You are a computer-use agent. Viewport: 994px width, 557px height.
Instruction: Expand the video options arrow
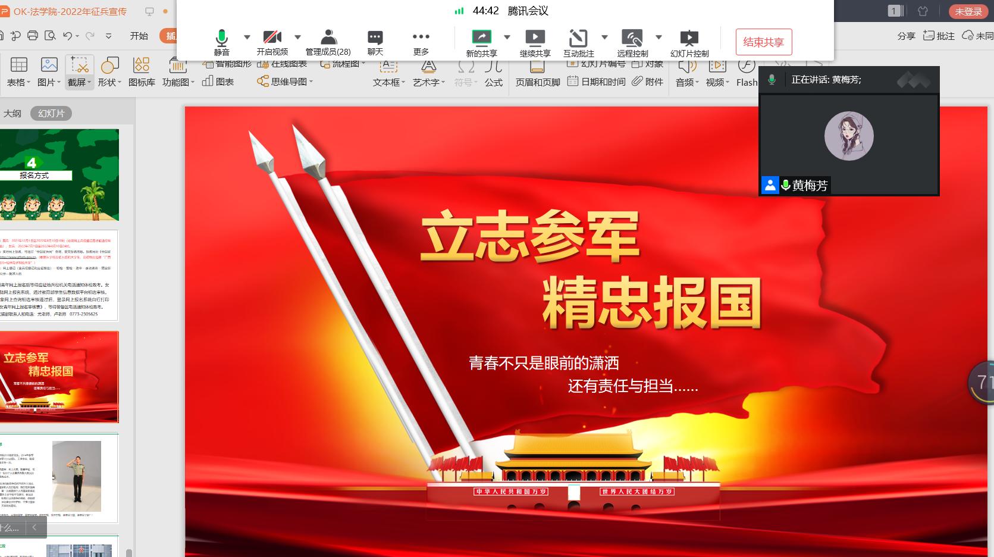click(297, 37)
